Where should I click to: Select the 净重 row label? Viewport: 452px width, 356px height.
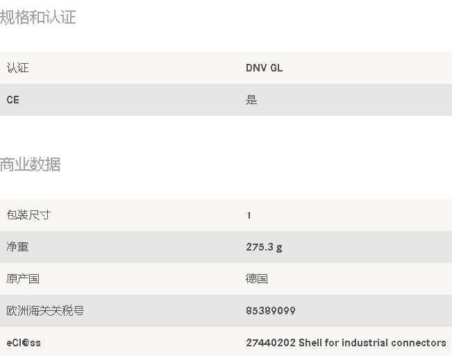17,247
